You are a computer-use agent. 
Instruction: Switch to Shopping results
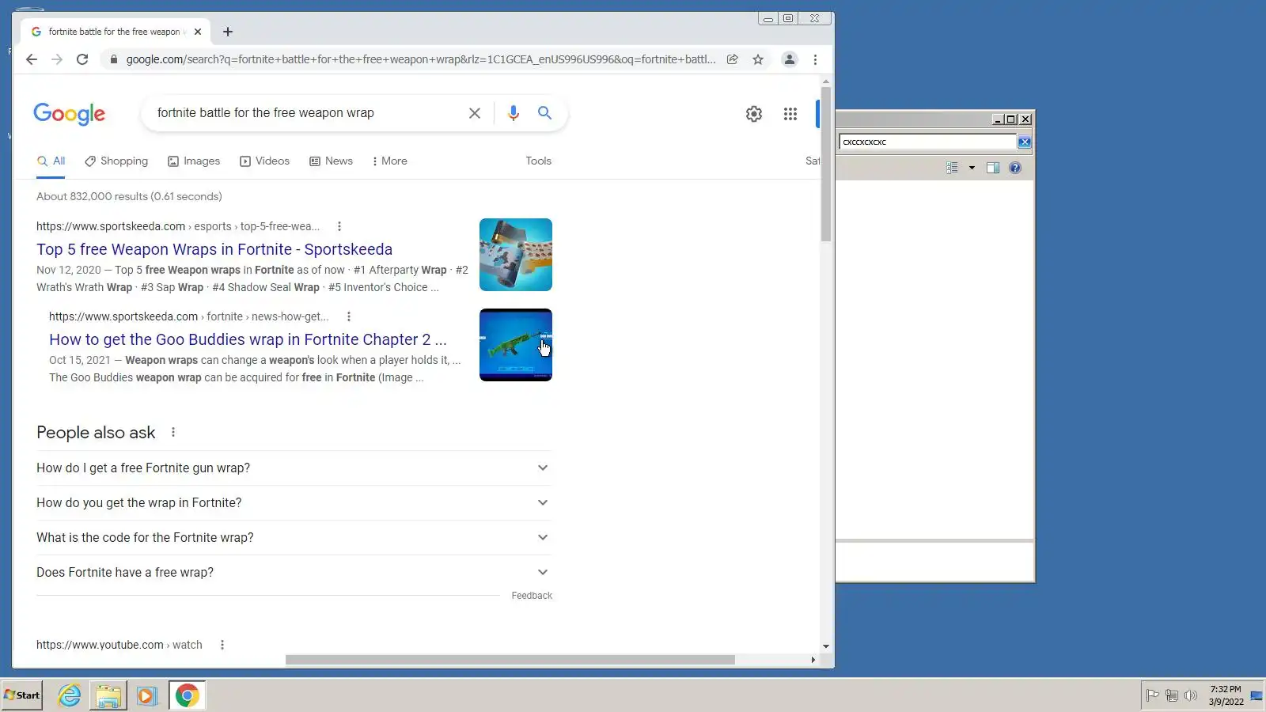pos(116,161)
